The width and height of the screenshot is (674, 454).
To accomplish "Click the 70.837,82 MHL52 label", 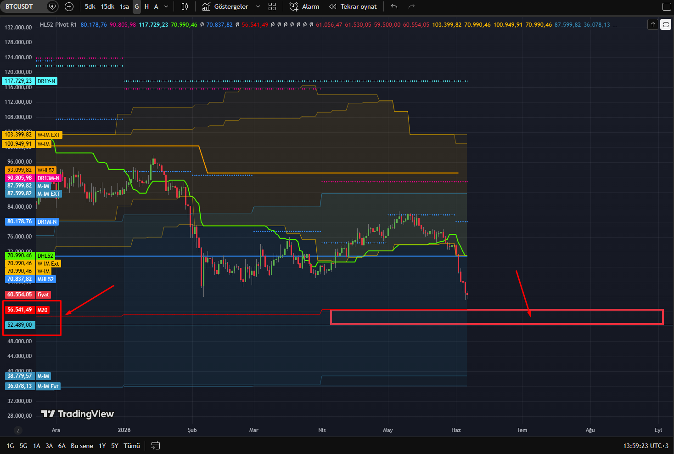I will pos(31,279).
